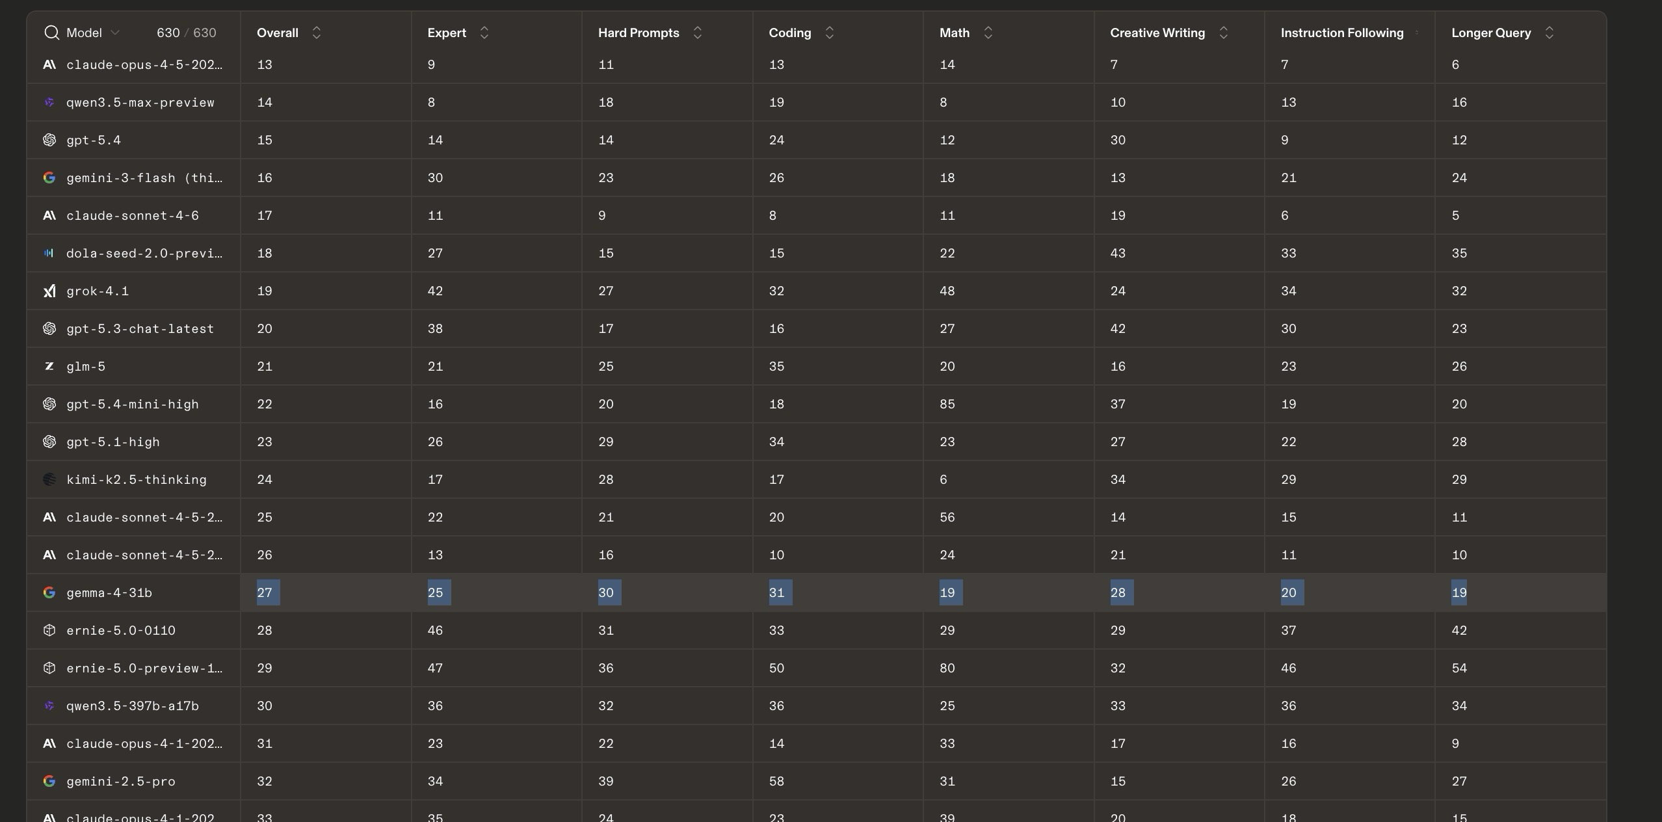Click the Anthropic logo beside claude-opus-4-5
Screen dimensions: 1662x822
[49, 64]
